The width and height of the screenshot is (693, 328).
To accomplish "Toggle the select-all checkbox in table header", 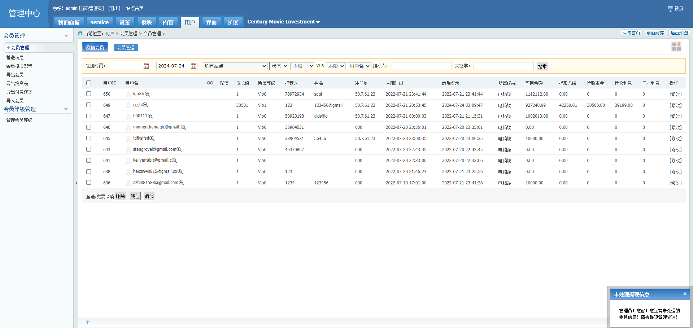I will click(89, 83).
